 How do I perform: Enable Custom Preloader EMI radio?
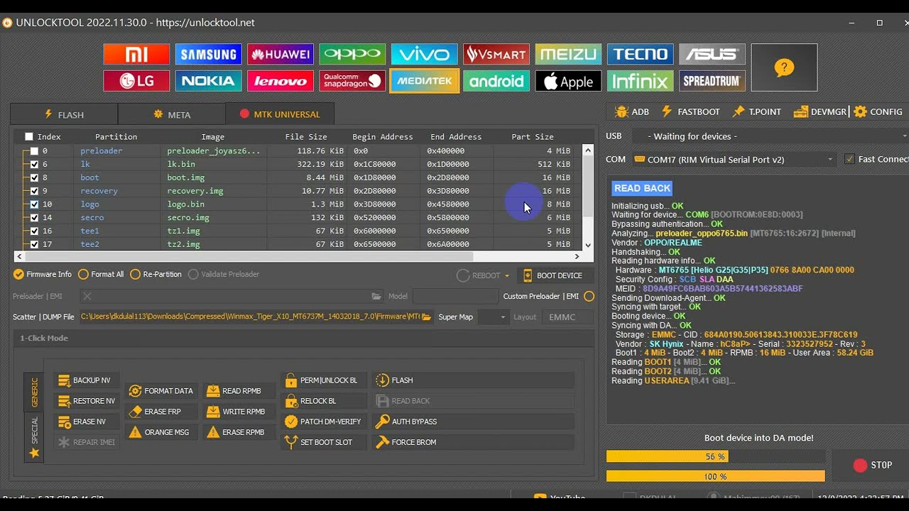click(589, 296)
